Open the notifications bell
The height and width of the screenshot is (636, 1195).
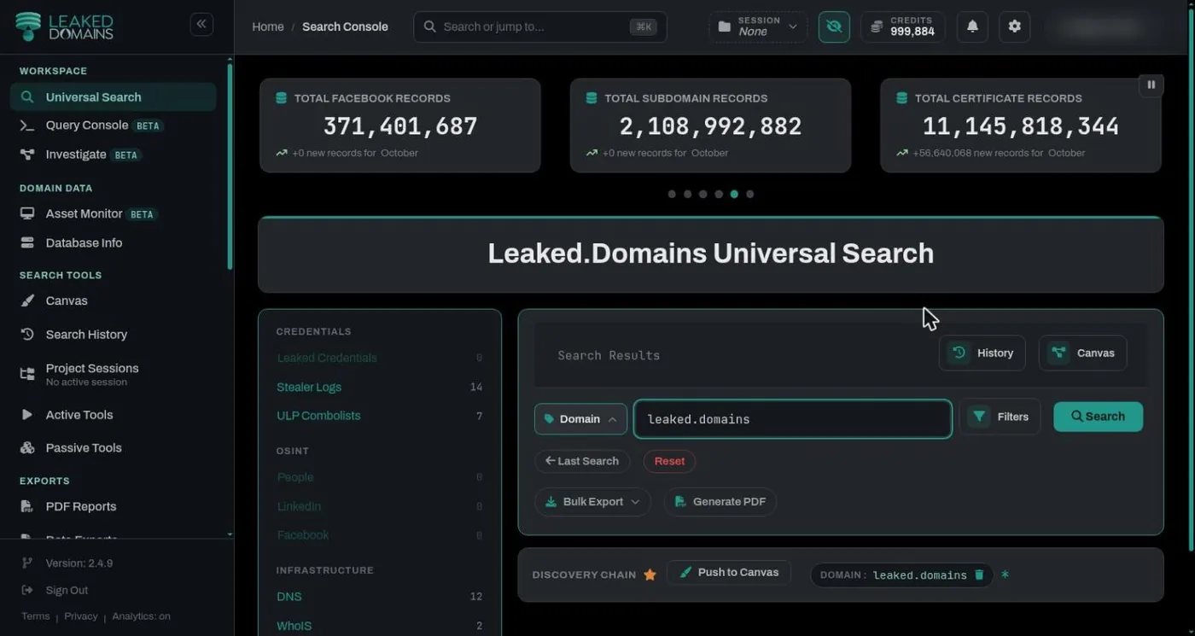point(972,26)
